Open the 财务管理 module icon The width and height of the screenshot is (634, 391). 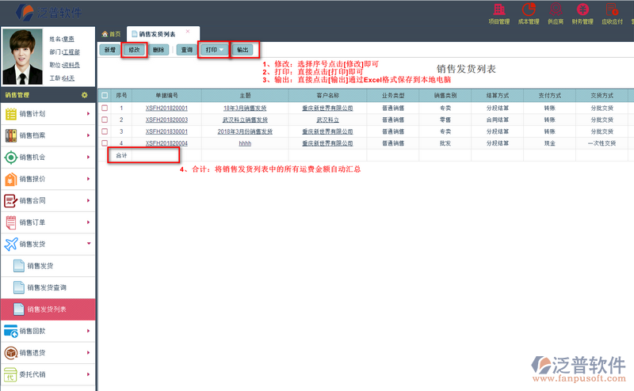point(582,9)
